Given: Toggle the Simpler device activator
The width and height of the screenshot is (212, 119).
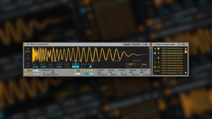Looking at the screenshot, I should 25,44.
